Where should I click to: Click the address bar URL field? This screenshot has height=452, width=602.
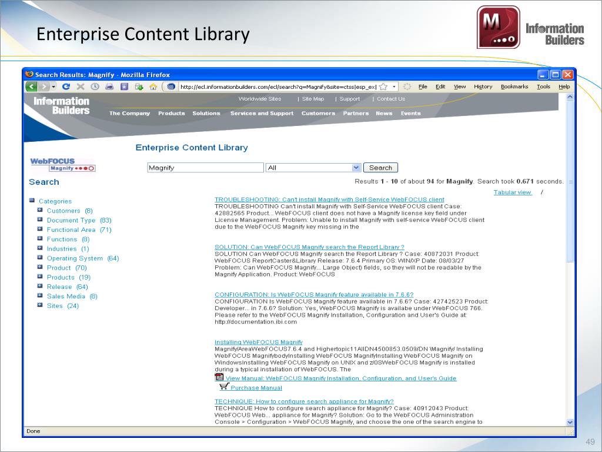tap(278, 87)
